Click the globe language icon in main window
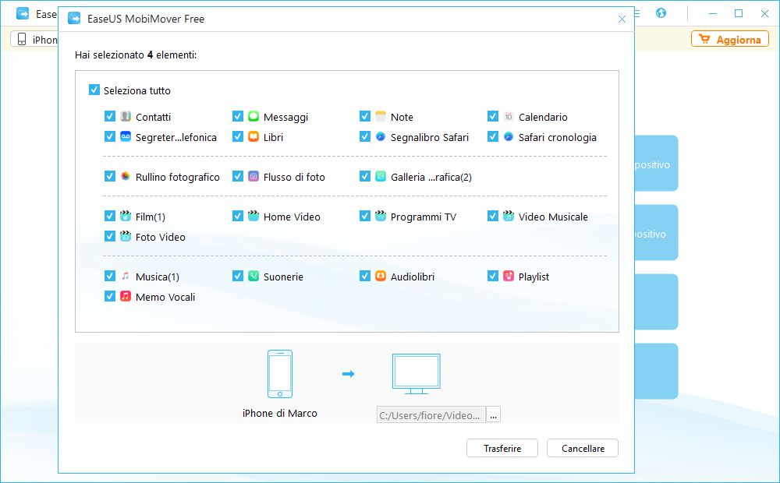 click(661, 13)
